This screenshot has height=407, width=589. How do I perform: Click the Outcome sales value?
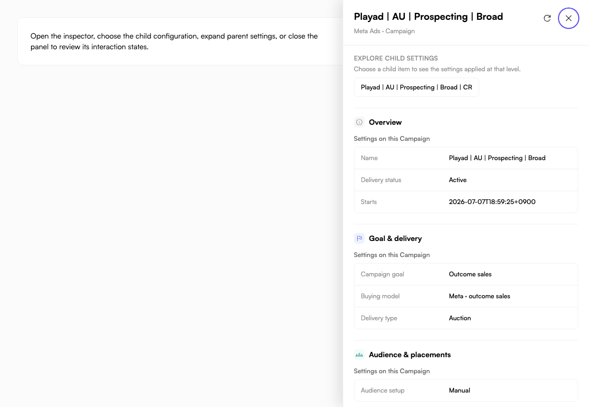(470, 274)
